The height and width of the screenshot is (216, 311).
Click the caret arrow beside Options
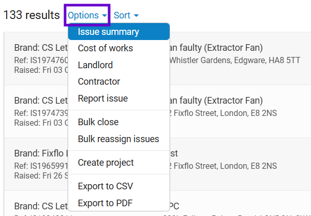point(105,16)
